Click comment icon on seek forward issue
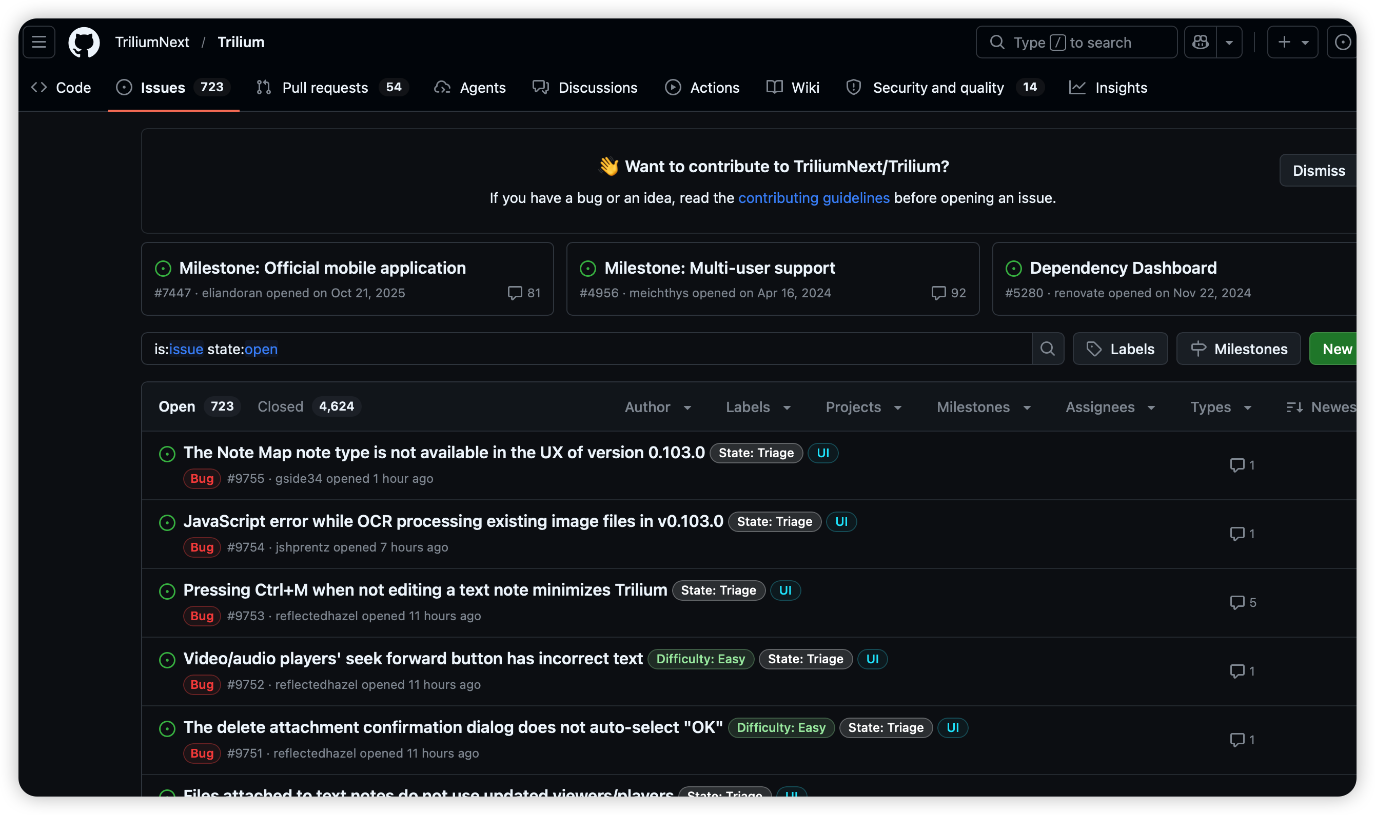 pyautogui.click(x=1242, y=671)
